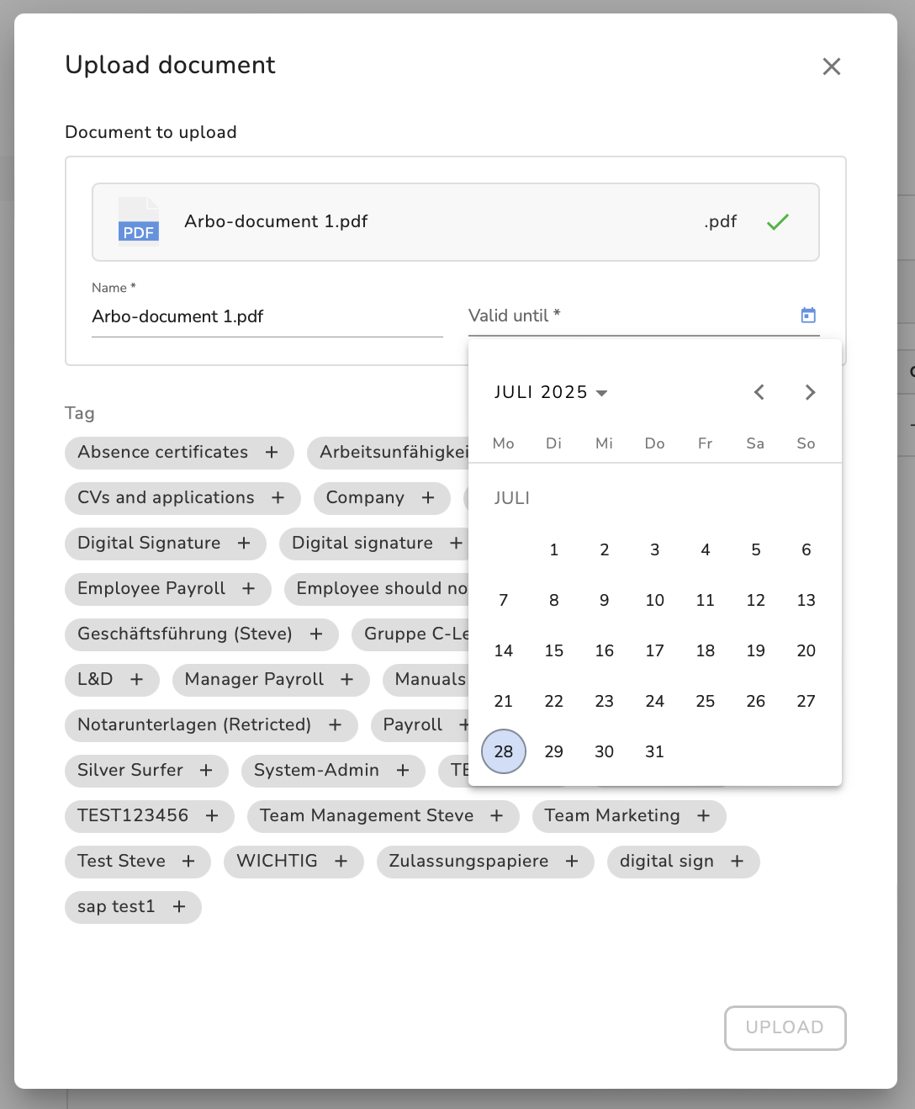The width and height of the screenshot is (915, 1109).
Task: Pick July 31 in the calendar
Action: click(x=655, y=751)
